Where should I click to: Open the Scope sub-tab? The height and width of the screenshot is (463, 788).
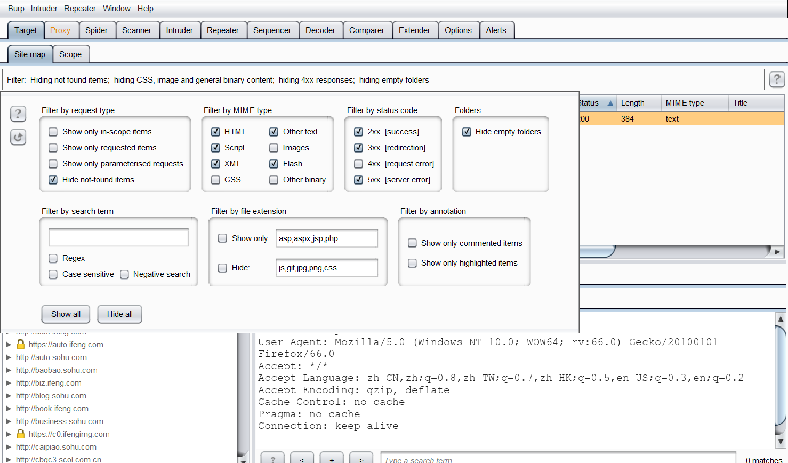click(70, 54)
